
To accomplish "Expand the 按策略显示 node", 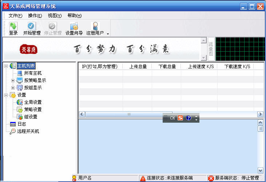I will pyautogui.click(x=13, y=80).
